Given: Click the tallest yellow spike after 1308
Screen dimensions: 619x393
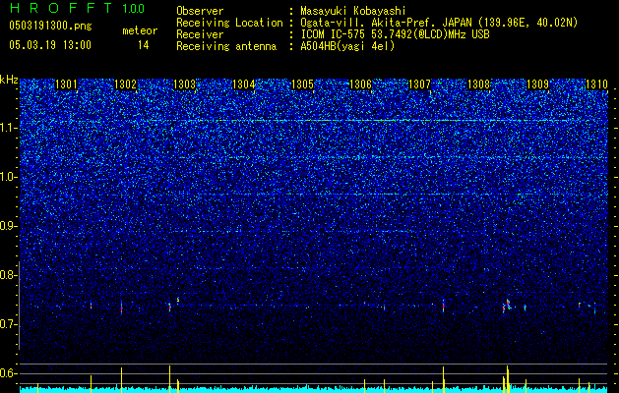Looking at the screenshot, I should click(507, 379).
